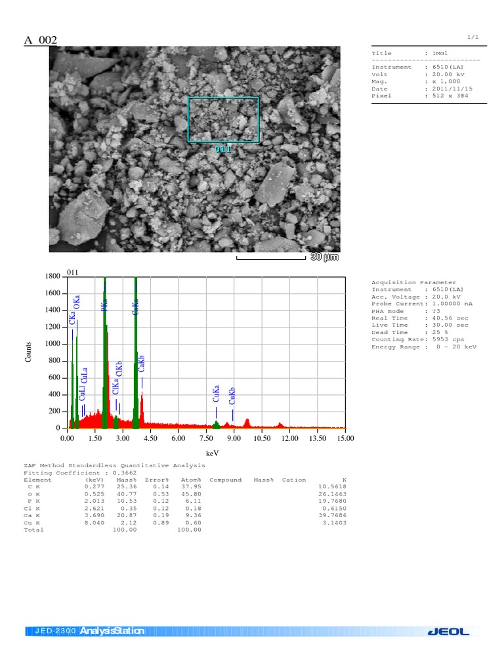The height and width of the screenshot is (672, 504).
Task: Select the Cl K K-ratio value 0.6150
Action: click(334, 509)
